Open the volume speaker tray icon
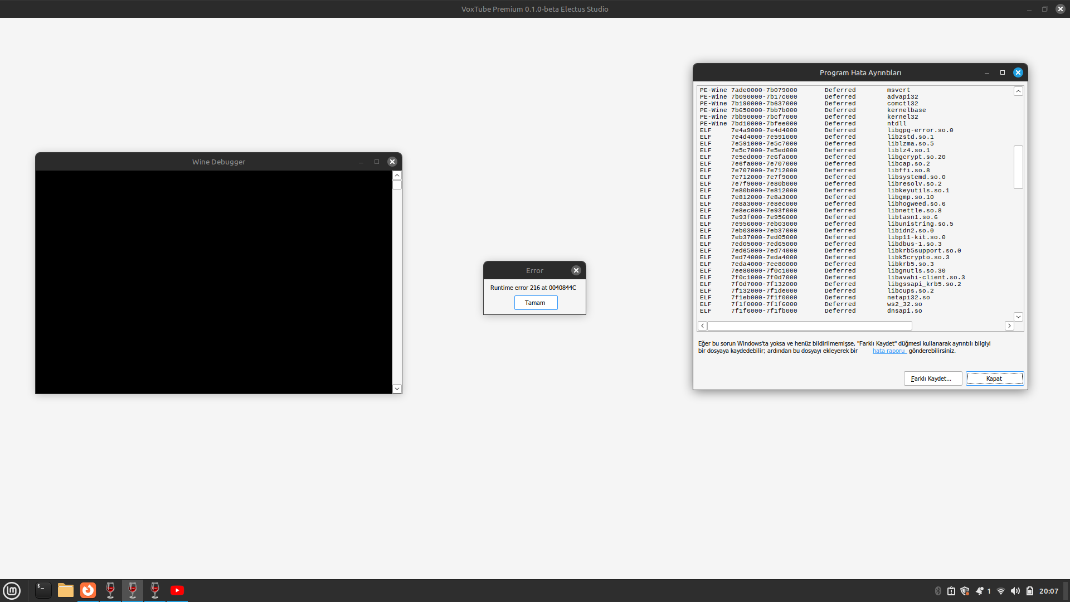Screen dimensions: 1070x602 [x=1015, y=591]
